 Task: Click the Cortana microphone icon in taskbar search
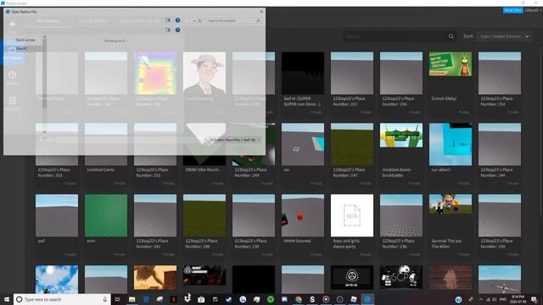click(x=104, y=299)
